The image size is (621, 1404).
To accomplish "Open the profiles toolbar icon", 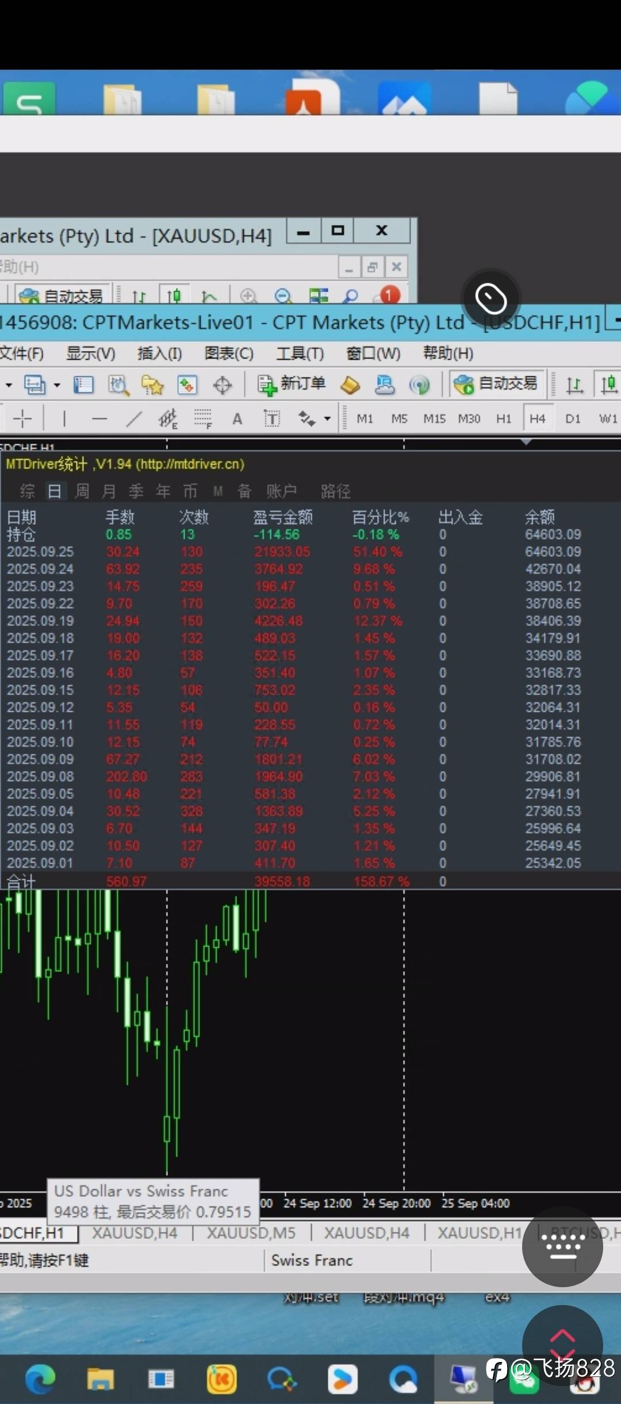I will pos(34,384).
